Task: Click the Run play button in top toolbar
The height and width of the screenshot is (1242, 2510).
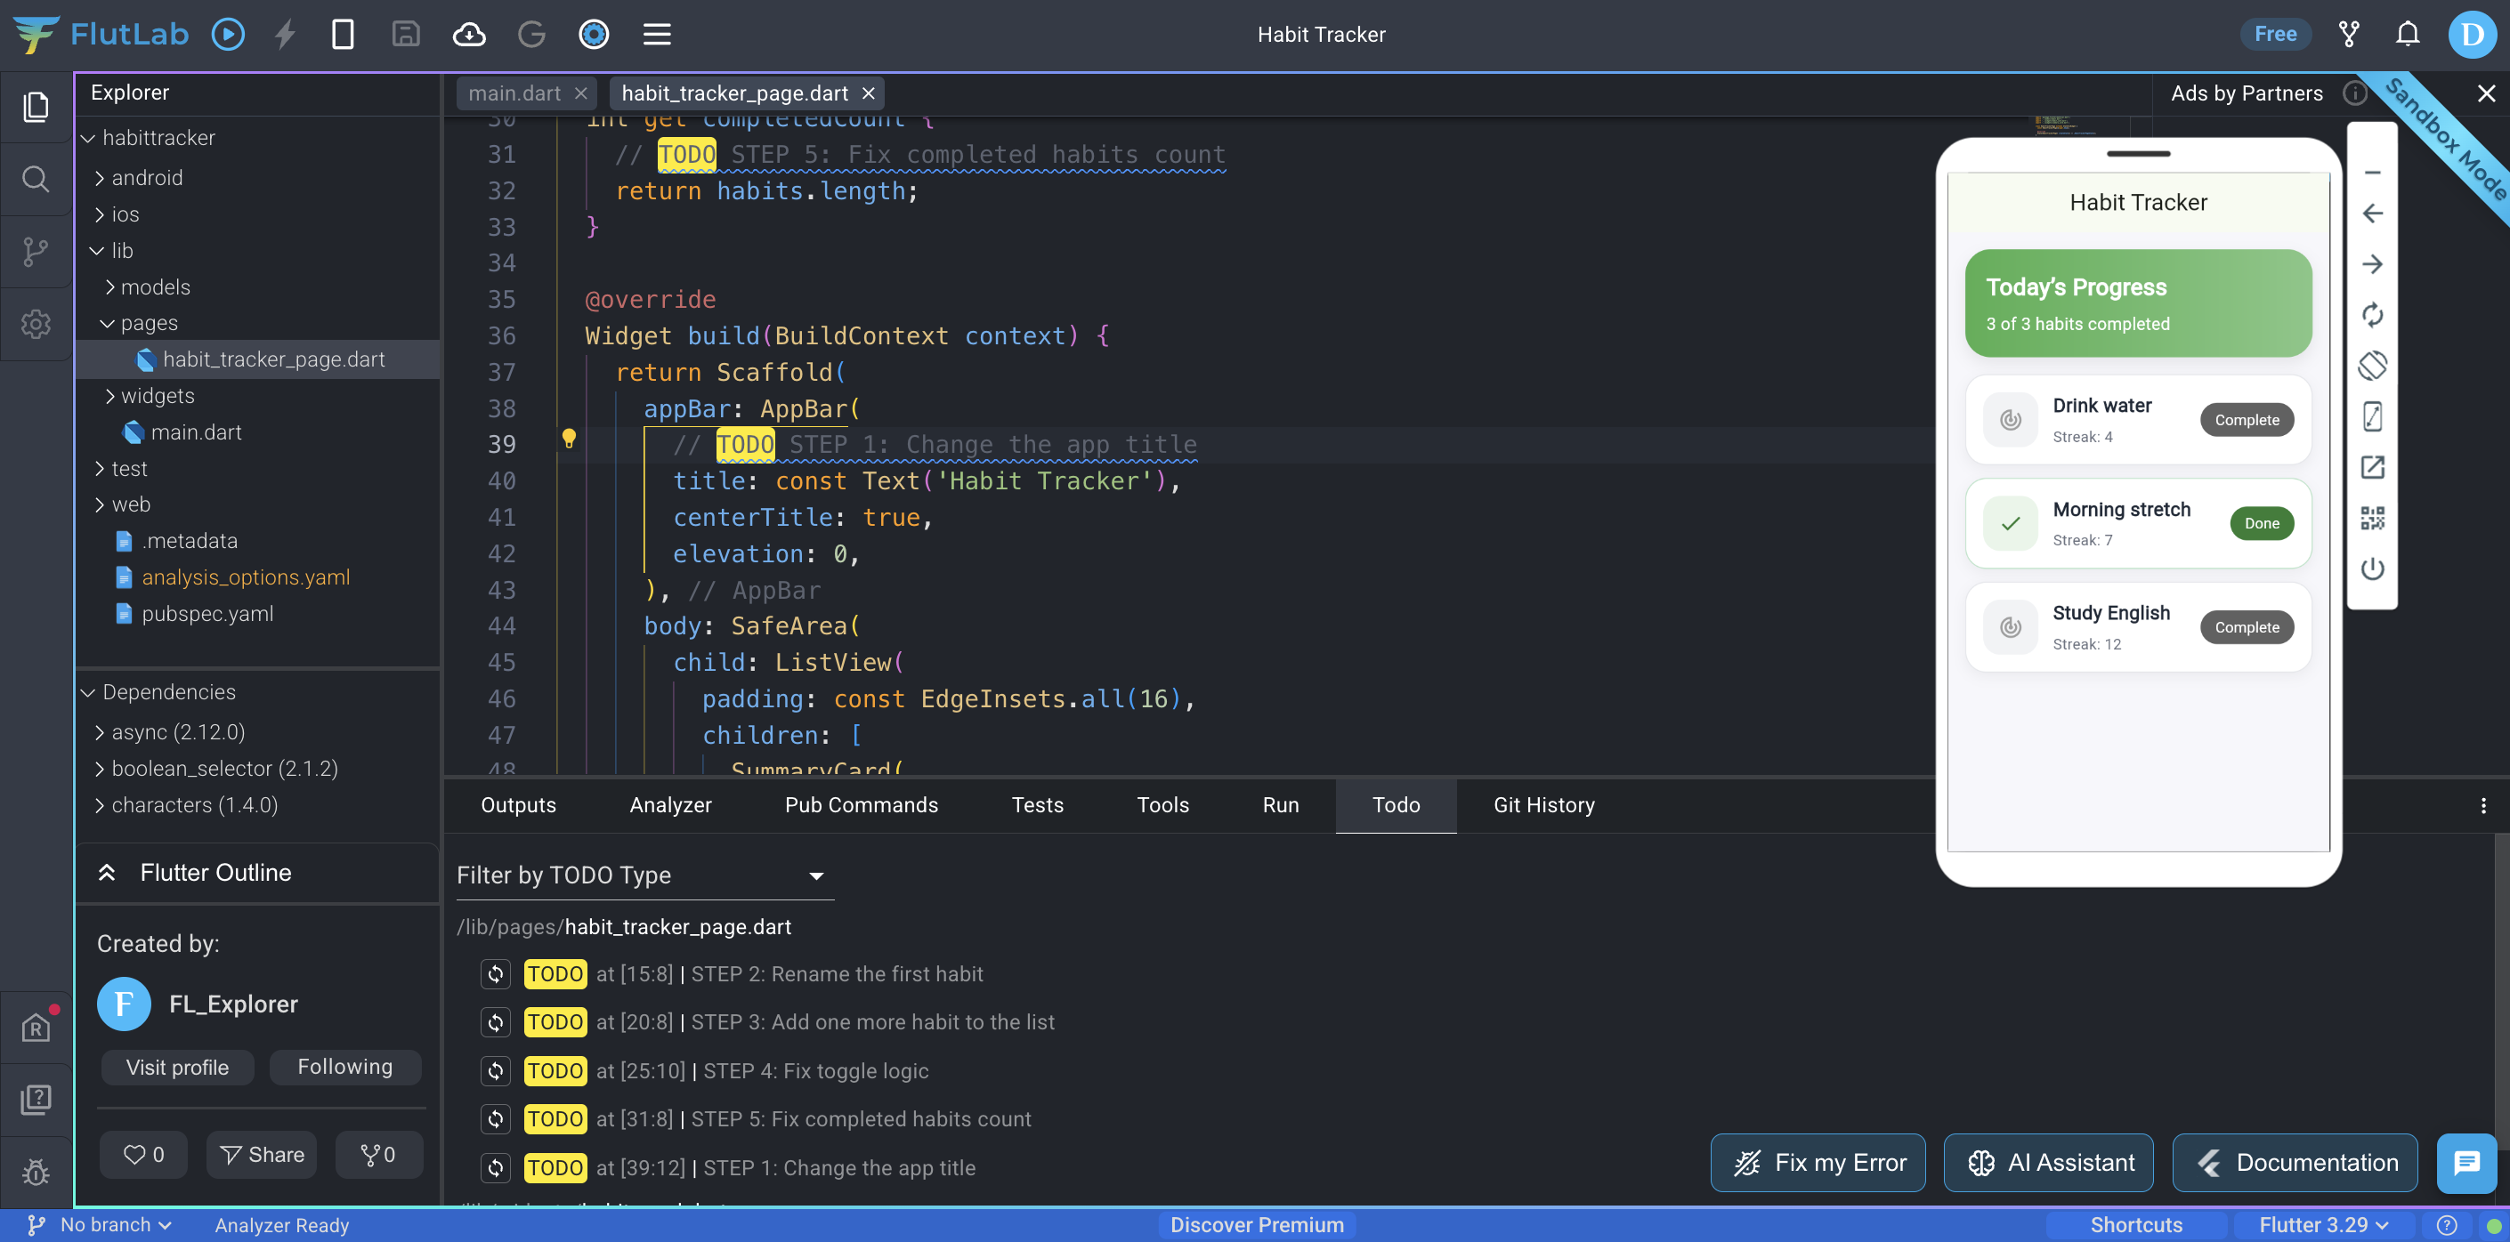Action: [x=228, y=35]
